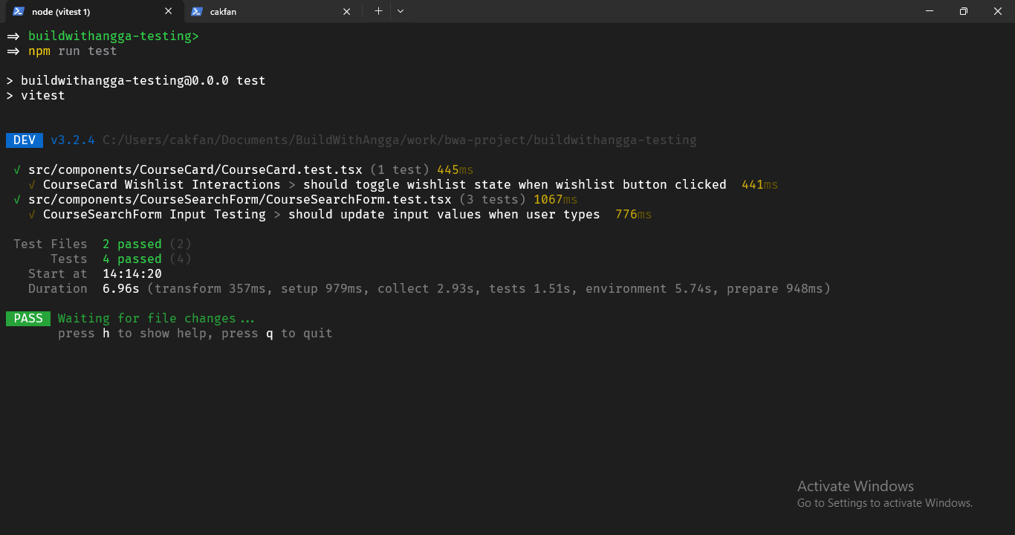Click the green checkmark beside CourseCard.test.tsx

[x=16, y=169]
